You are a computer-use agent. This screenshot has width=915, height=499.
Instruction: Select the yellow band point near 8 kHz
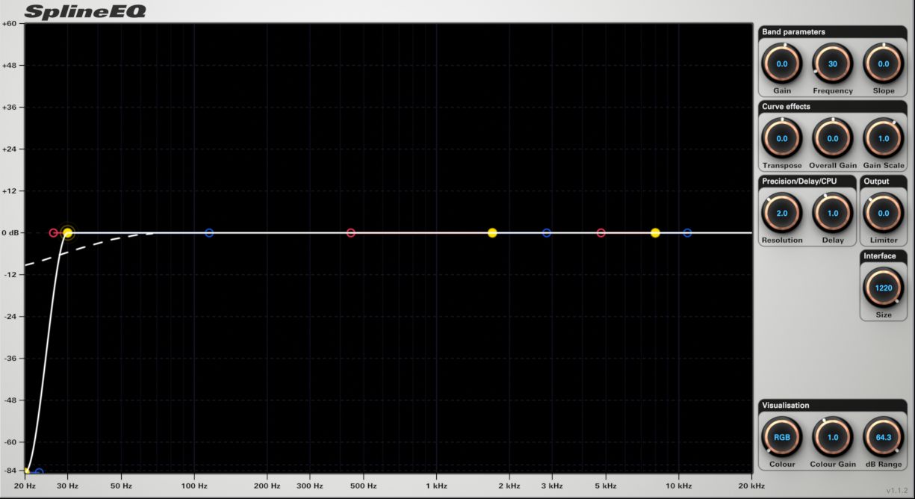coord(655,233)
